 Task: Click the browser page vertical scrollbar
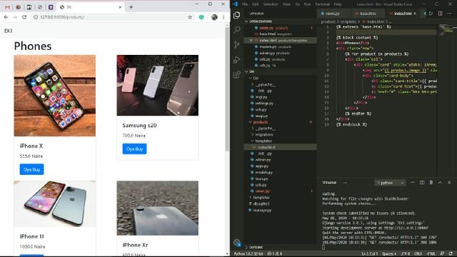227,89
